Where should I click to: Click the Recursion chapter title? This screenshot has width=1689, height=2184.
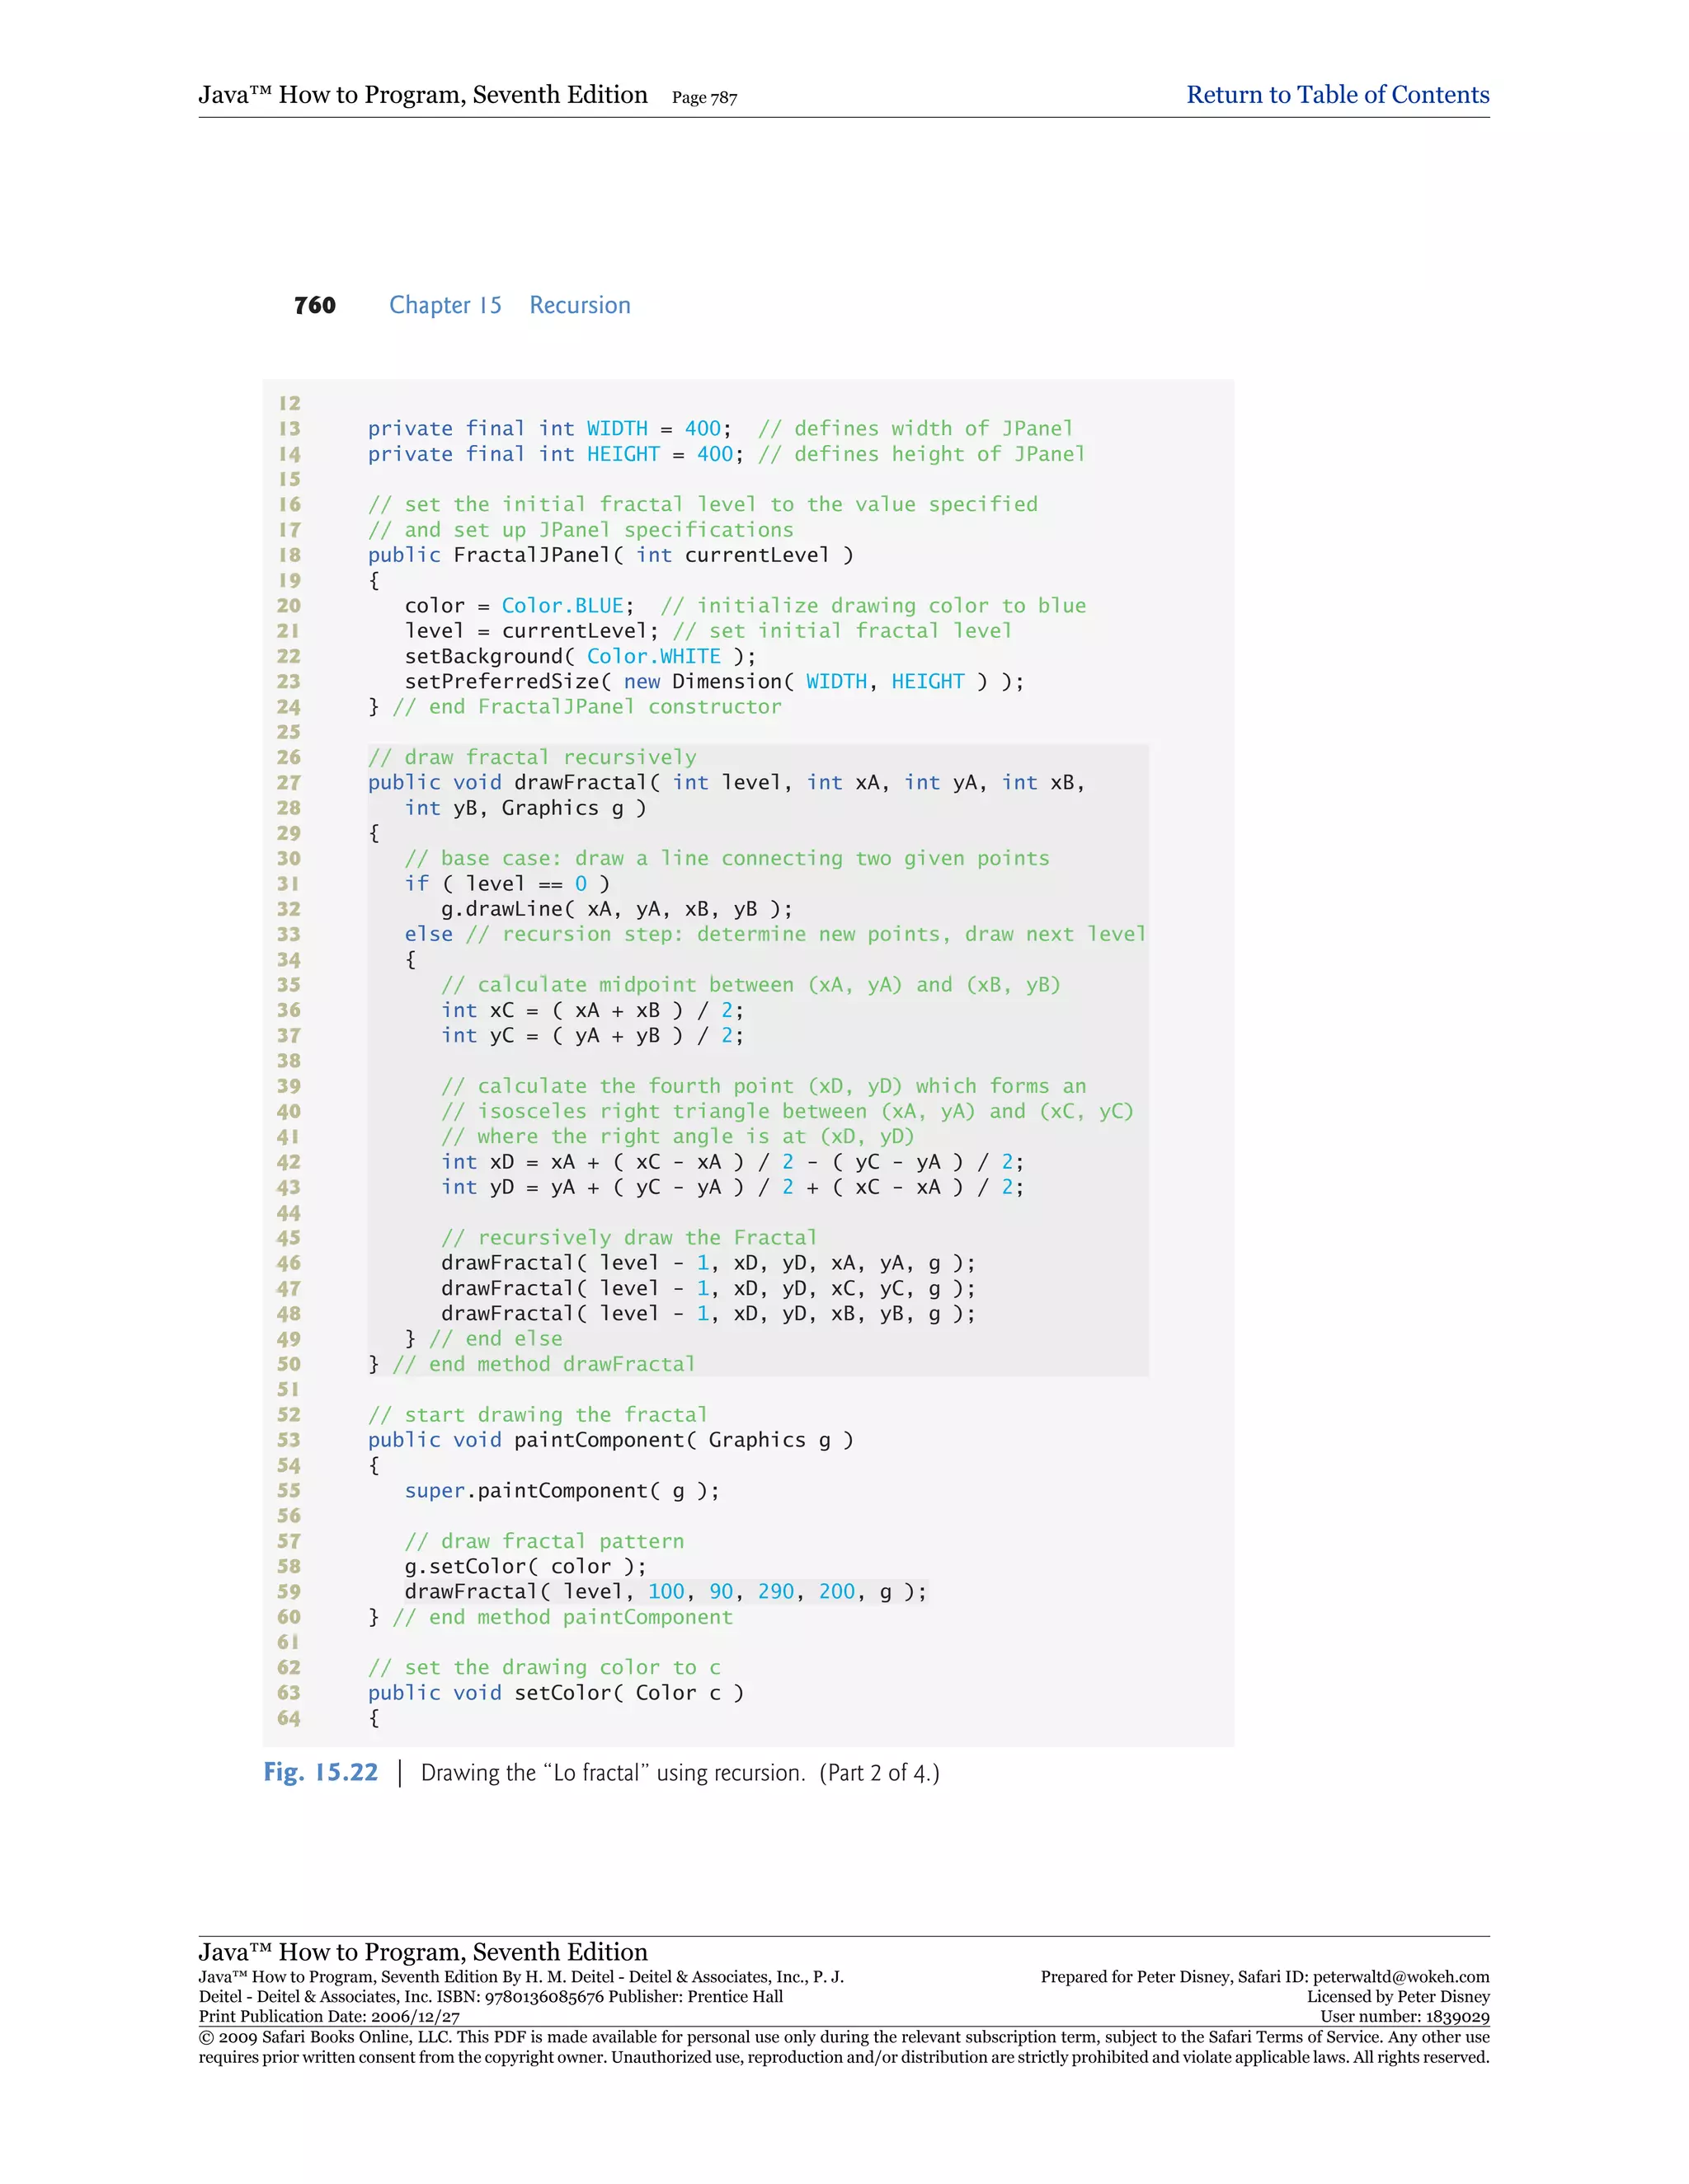(579, 305)
